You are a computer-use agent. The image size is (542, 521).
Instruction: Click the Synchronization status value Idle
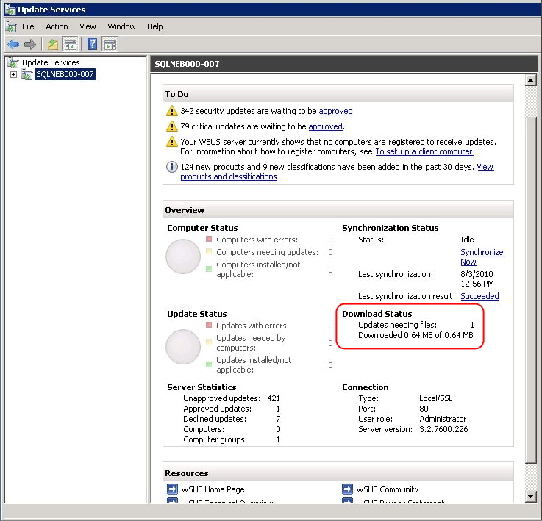[x=467, y=240]
